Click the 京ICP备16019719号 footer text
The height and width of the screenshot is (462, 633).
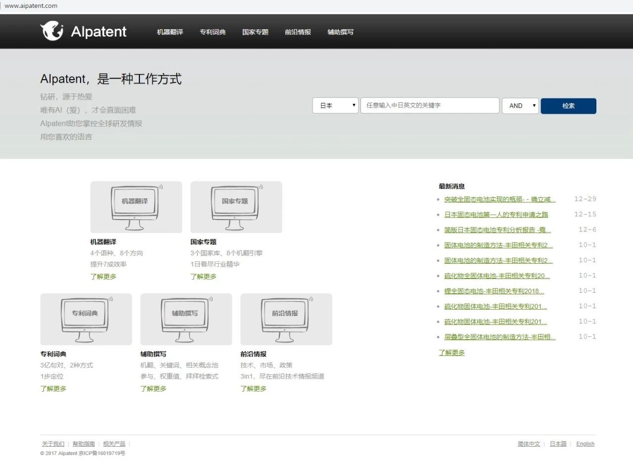(x=102, y=453)
